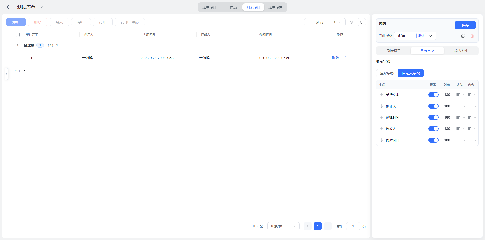Go to previous page arrow

point(308,226)
